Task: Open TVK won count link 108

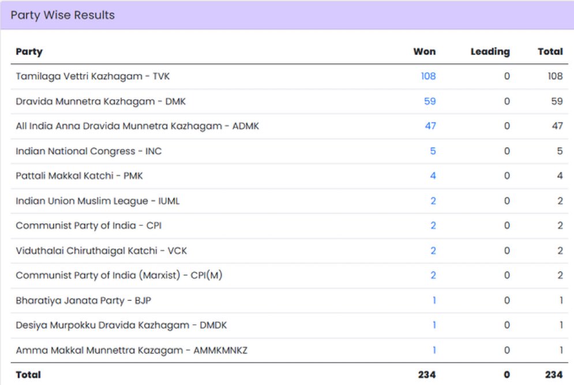Action: 428,76
